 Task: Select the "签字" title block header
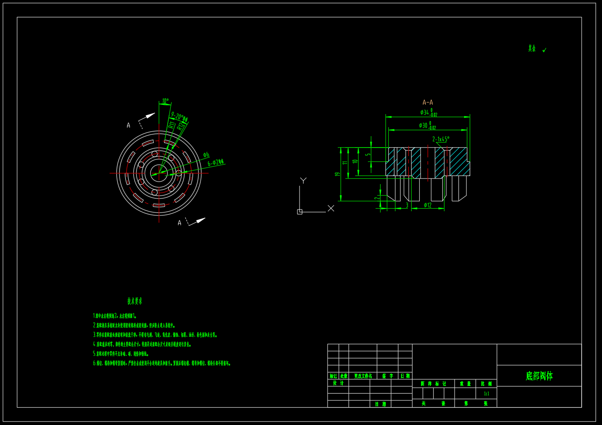coord(387,376)
